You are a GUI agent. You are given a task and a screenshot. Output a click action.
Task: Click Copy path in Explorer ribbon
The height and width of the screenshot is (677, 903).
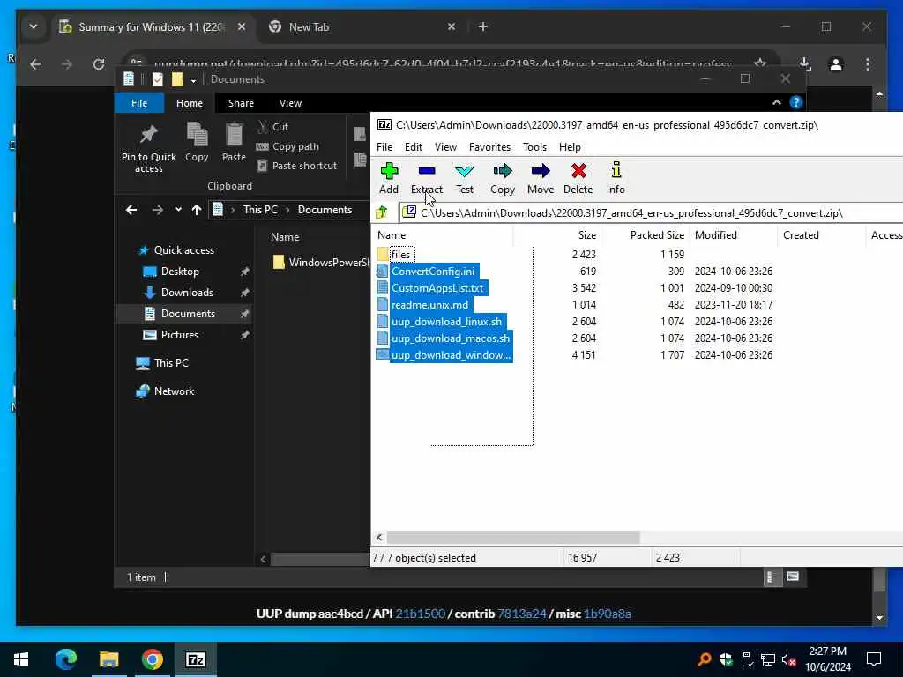pyautogui.click(x=287, y=146)
